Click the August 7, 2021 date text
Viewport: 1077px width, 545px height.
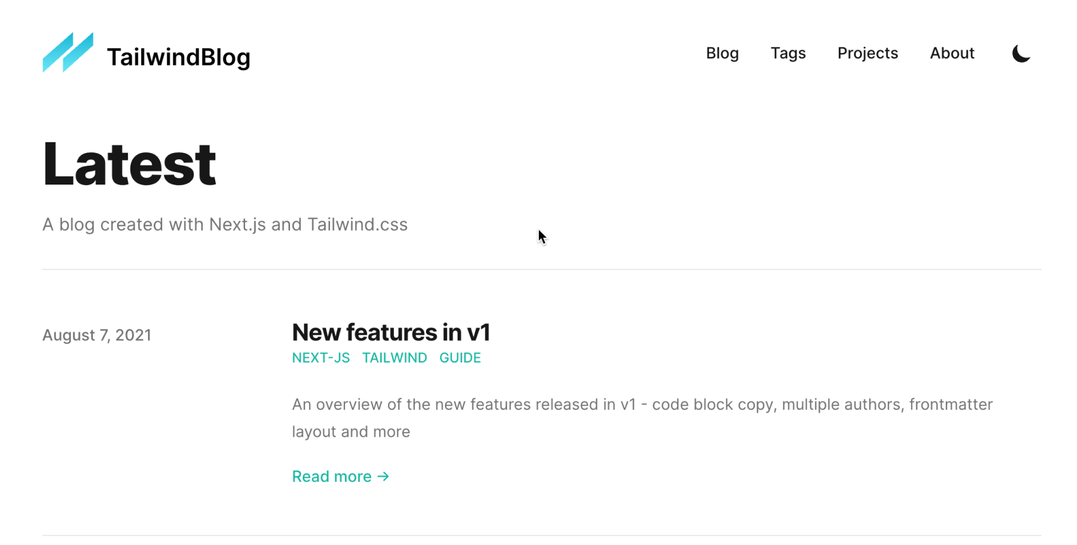[x=97, y=335]
